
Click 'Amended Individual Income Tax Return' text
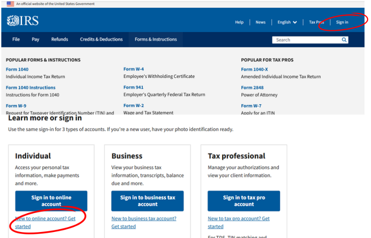coord(281,77)
